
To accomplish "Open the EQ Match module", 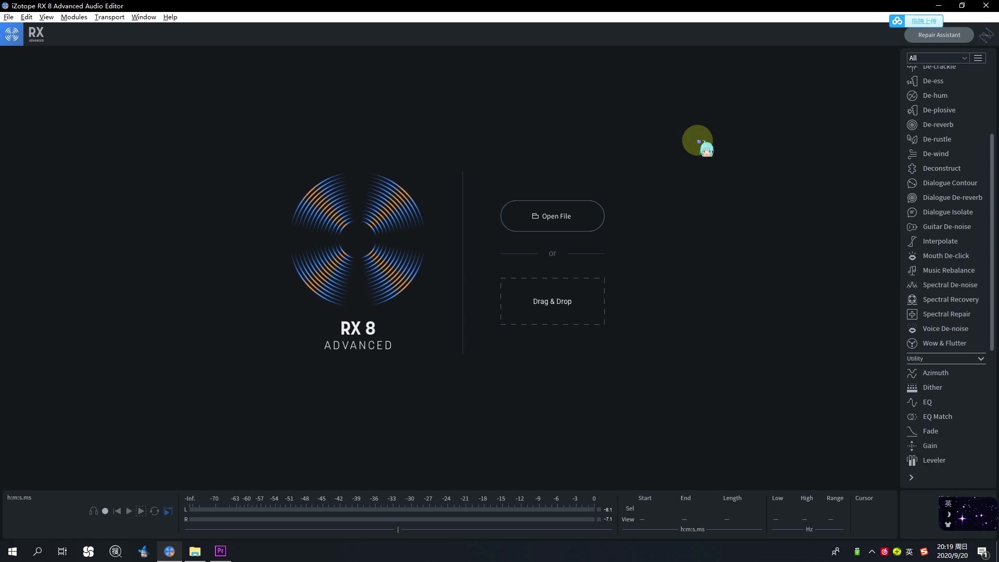I will tap(937, 416).
